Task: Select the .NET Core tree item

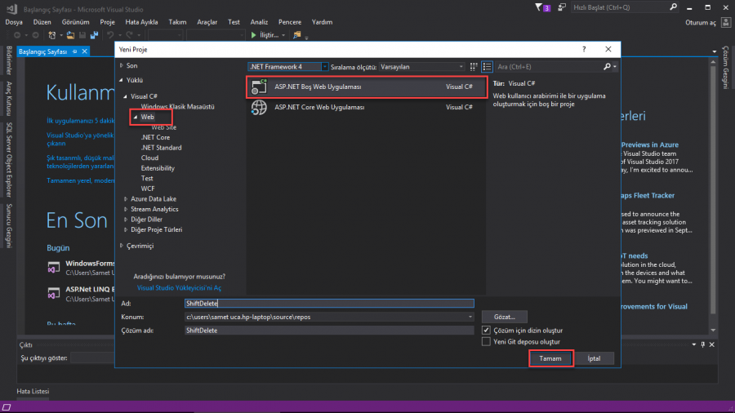Action: coord(156,138)
